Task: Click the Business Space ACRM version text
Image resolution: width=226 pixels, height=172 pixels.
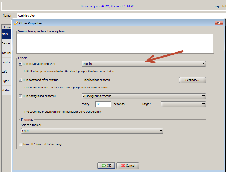Action: 107,6
